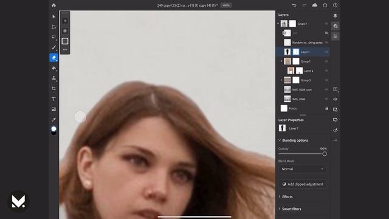
Task: Unlock the Fondo layer lock
Action: tap(326, 108)
